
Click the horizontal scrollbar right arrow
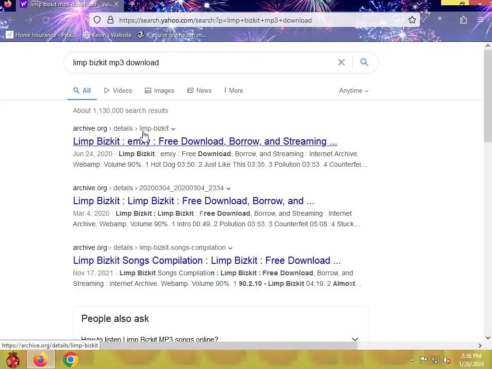pyautogui.click(x=480, y=345)
